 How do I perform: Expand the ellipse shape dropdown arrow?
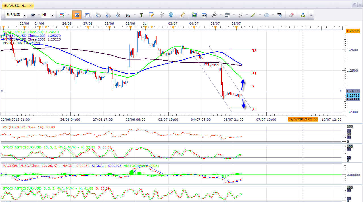(x=273, y=15)
